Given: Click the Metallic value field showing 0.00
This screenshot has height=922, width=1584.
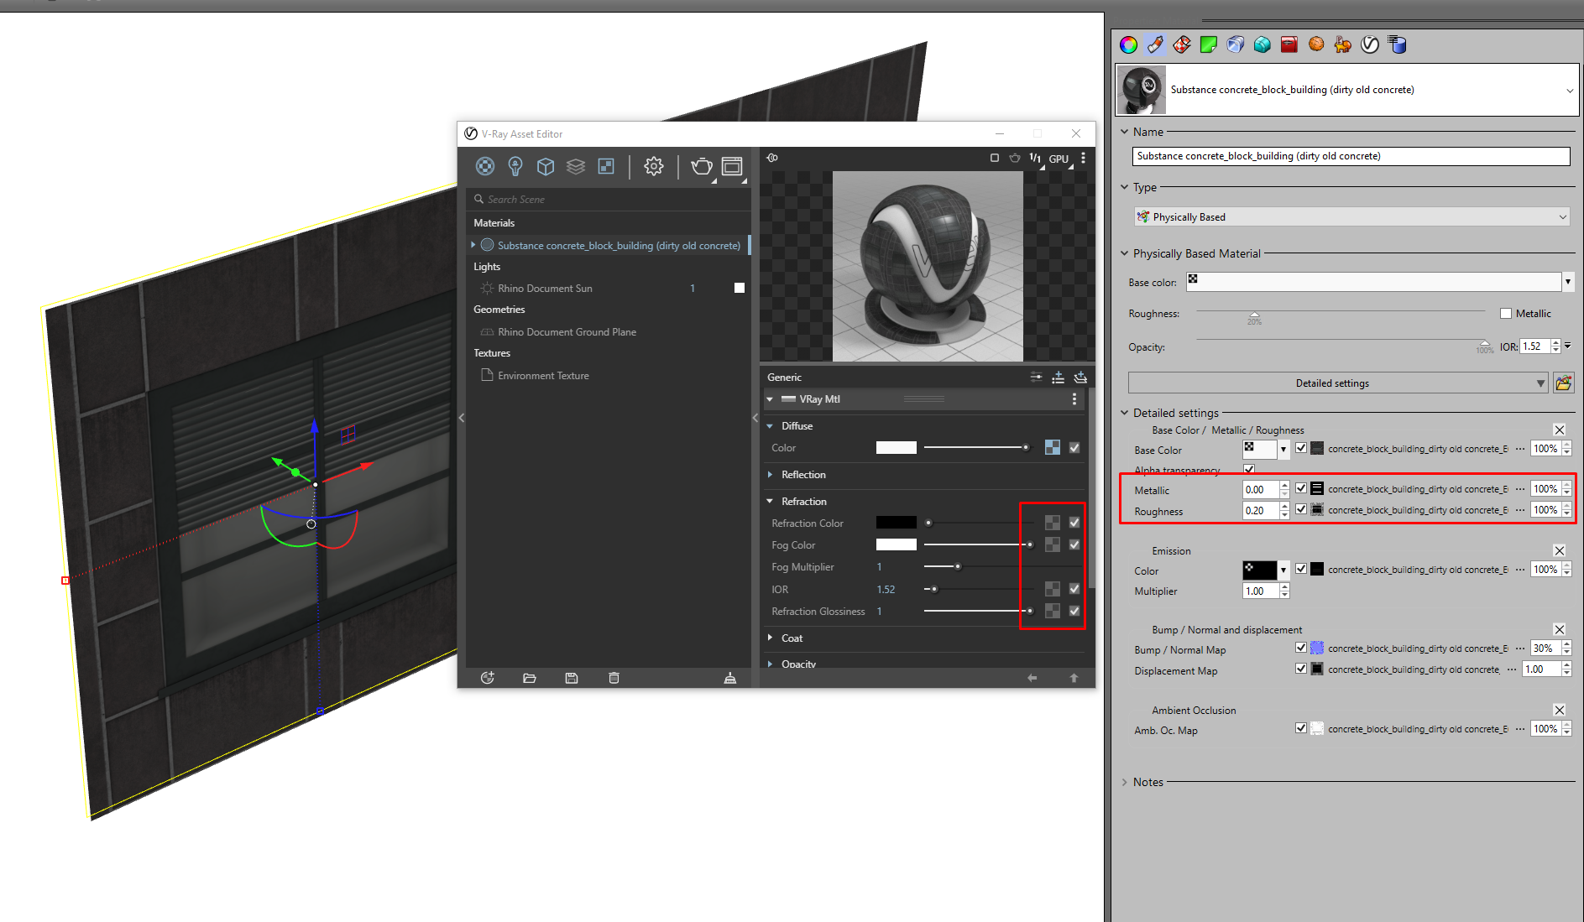Looking at the screenshot, I should pyautogui.click(x=1260, y=490).
